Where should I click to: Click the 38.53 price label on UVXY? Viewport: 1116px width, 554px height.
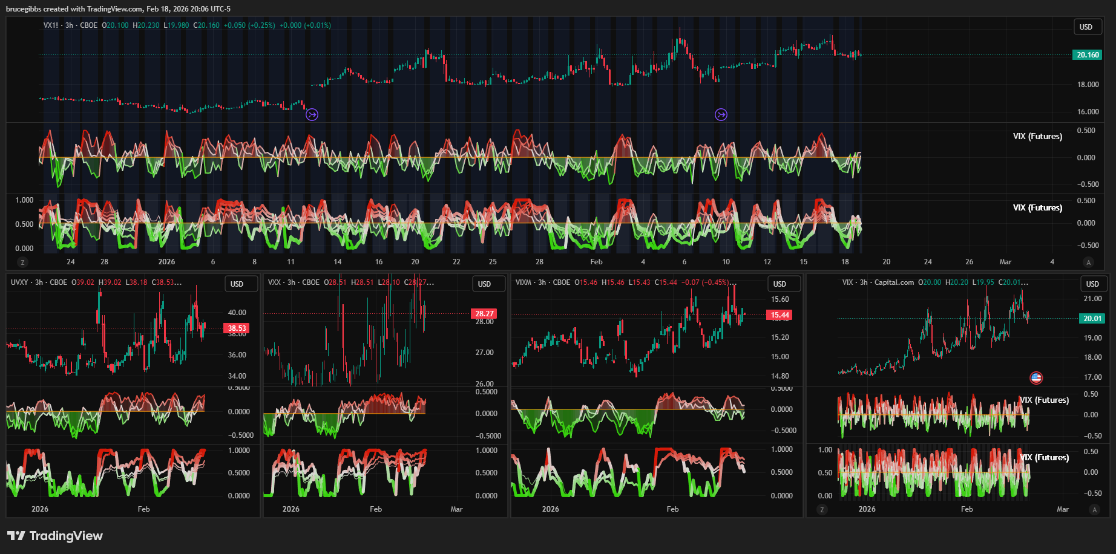[x=237, y=328]
